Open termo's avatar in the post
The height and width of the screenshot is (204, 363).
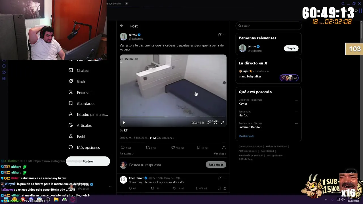123,37
